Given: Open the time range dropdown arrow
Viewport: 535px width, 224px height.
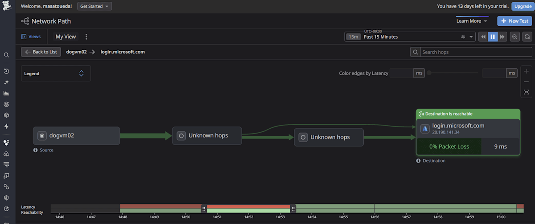Looking at the screenshot, I should click(472, 37).
